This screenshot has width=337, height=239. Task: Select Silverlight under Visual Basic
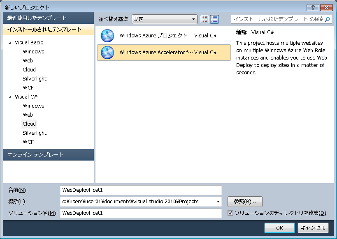pos(35,79)
